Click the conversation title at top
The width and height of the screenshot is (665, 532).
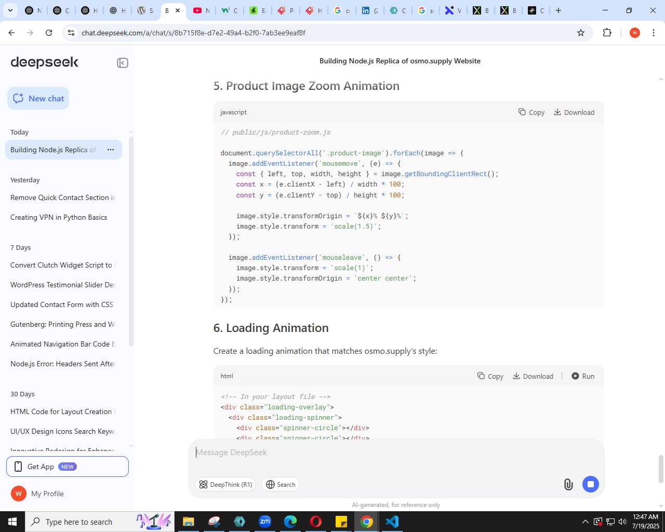click(x=400, y=61)
